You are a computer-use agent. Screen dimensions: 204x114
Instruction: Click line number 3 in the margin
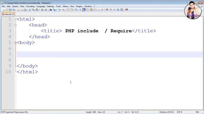pos(10,31)
